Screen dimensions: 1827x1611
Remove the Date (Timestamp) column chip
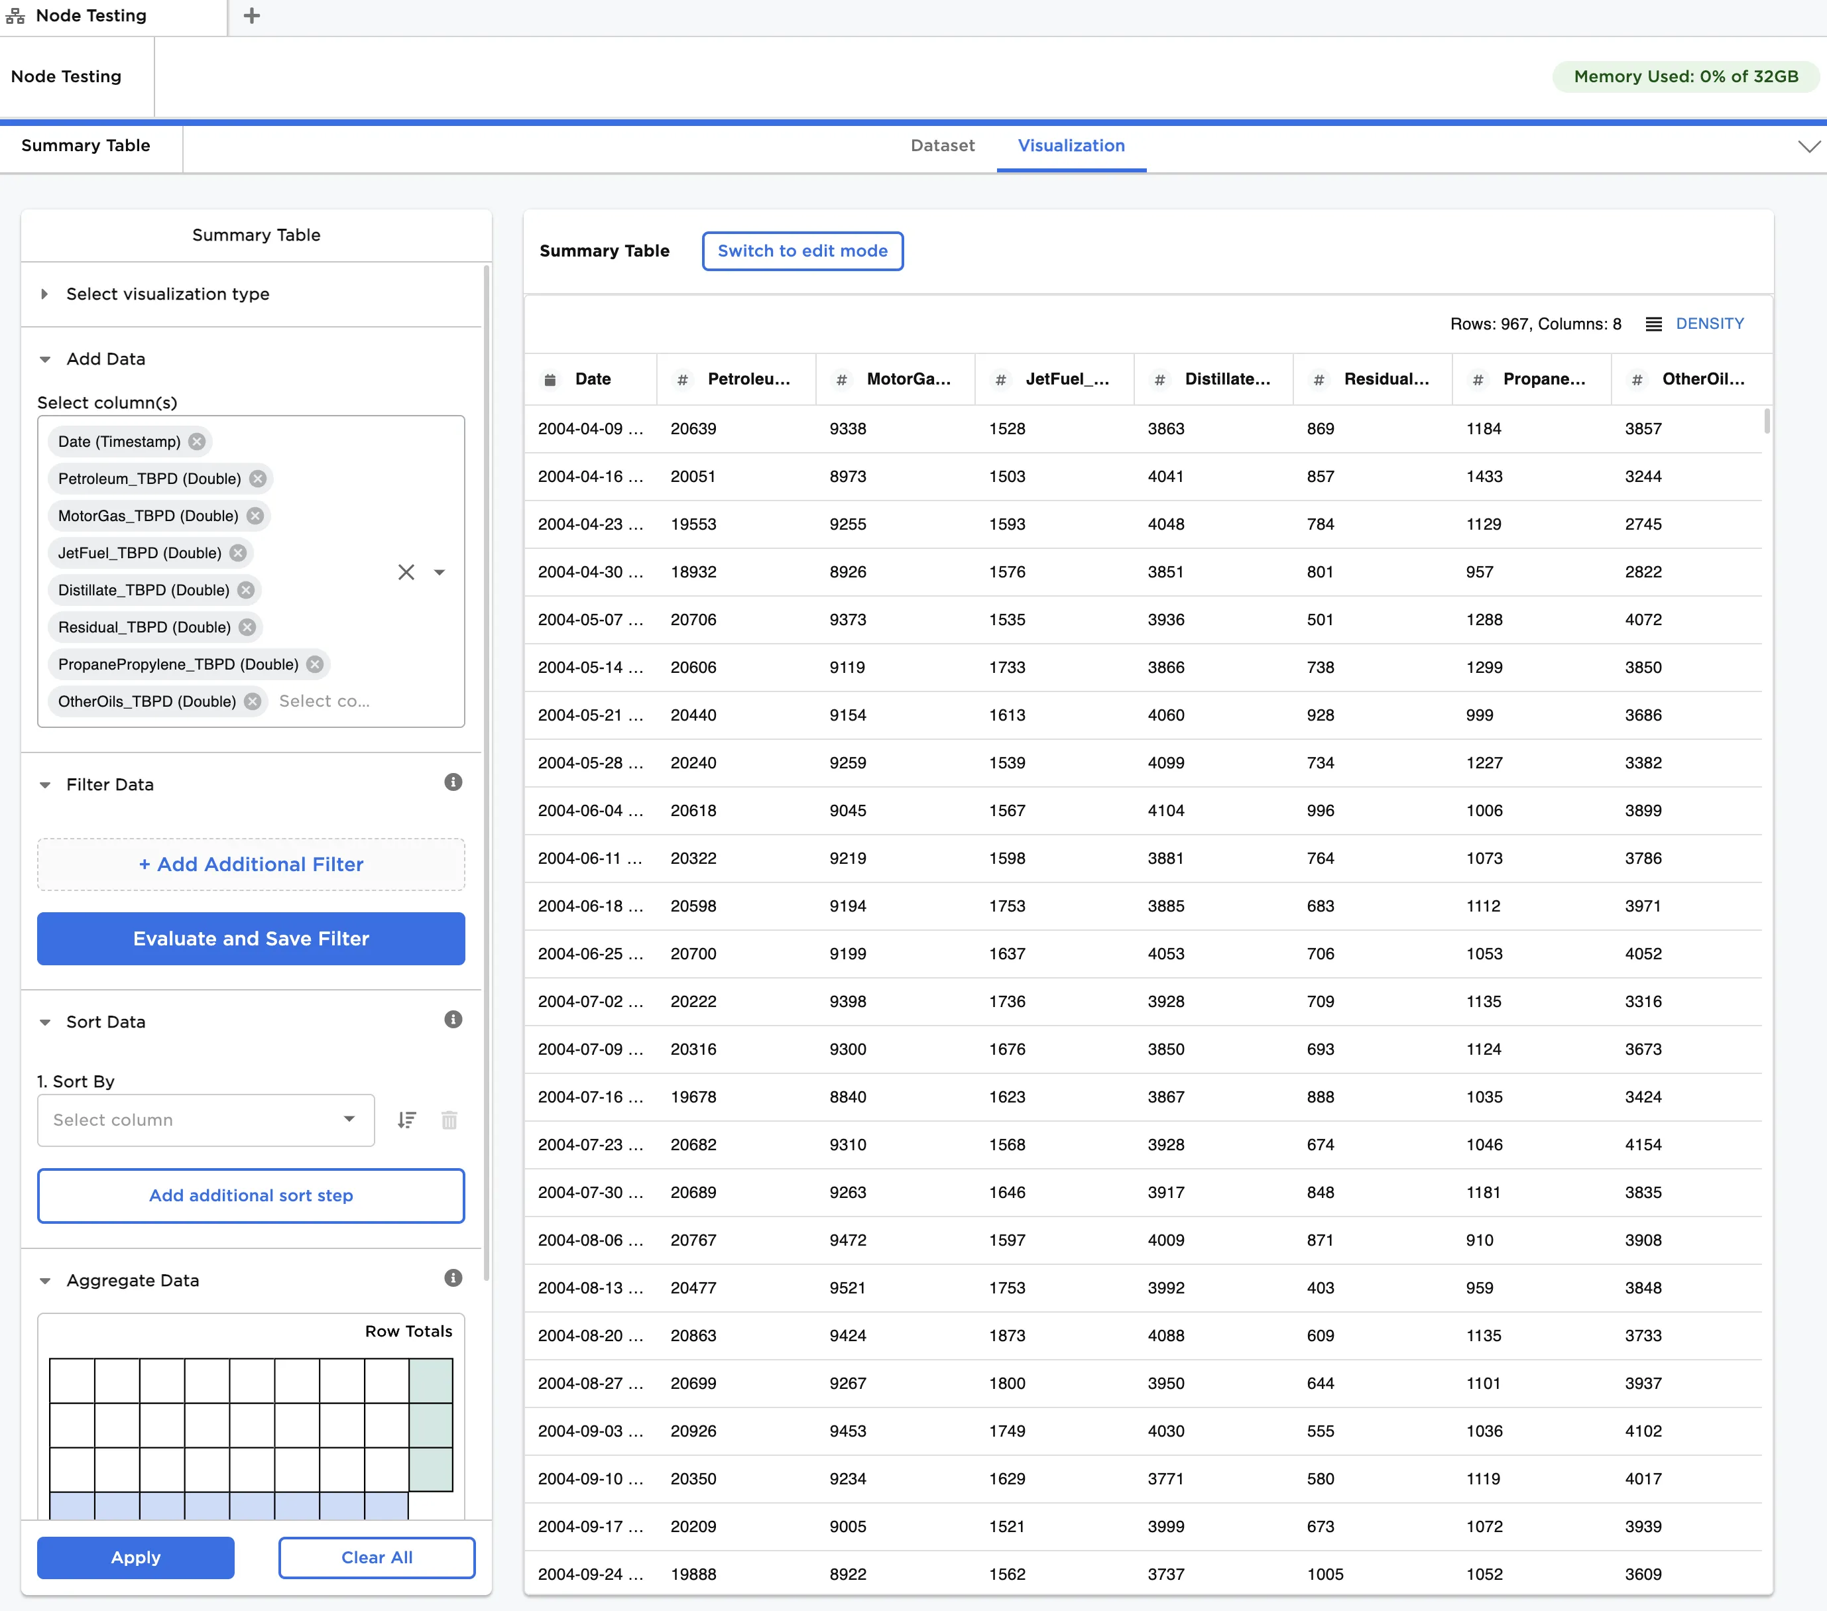197,442
